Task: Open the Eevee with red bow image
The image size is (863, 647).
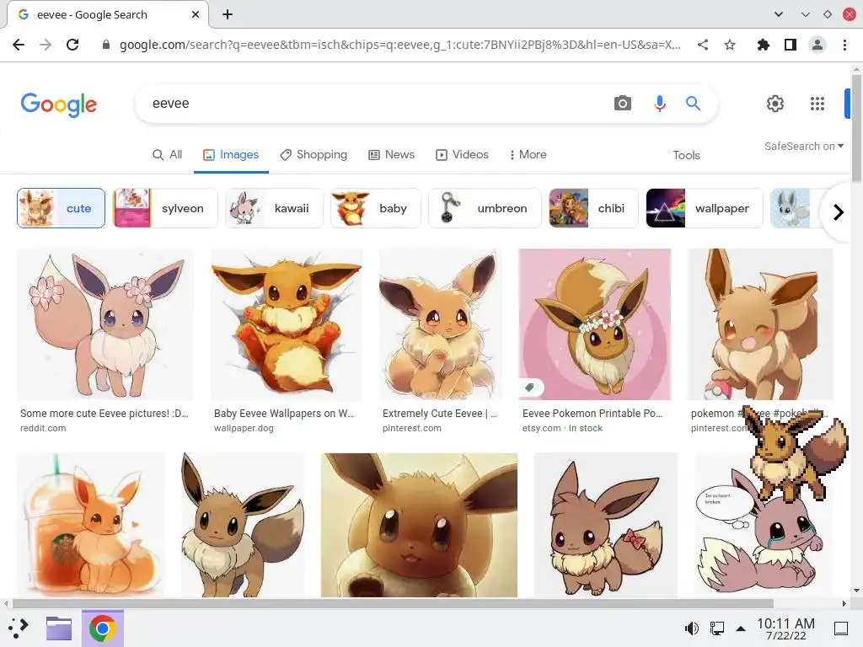Action: tap(605, 525)
